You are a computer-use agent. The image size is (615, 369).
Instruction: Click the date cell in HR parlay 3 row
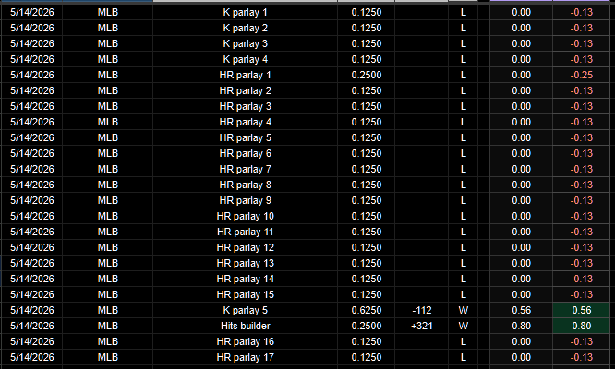(x=31, y=106)
